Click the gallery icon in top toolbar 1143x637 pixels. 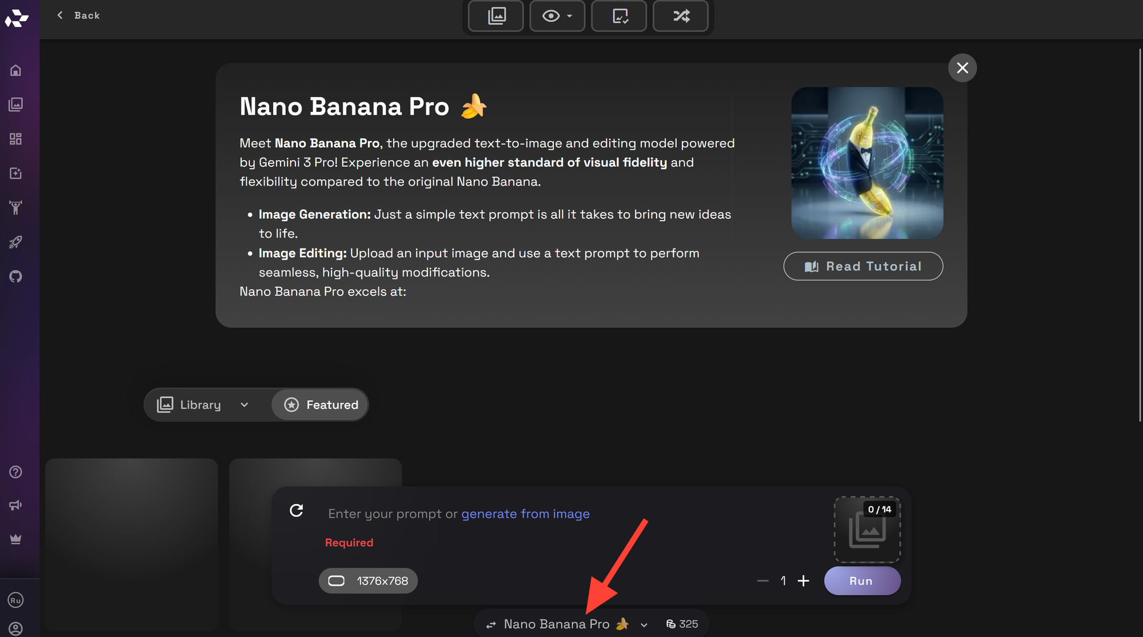(496, 16)
